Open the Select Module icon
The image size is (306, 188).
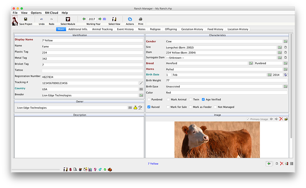click(68, 19)
